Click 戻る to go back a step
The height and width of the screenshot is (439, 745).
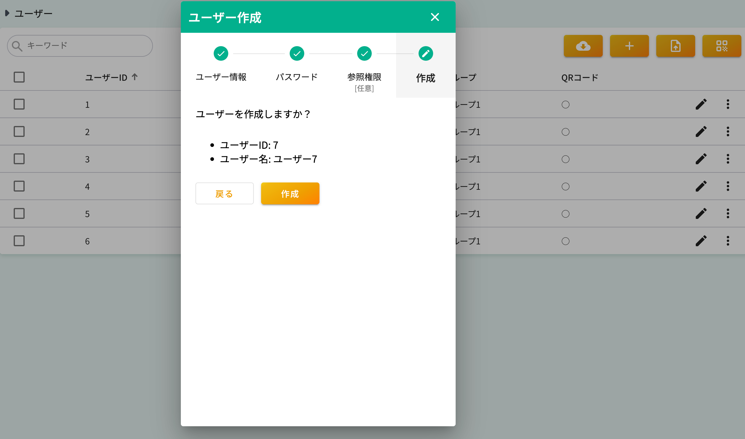(224, 193)
